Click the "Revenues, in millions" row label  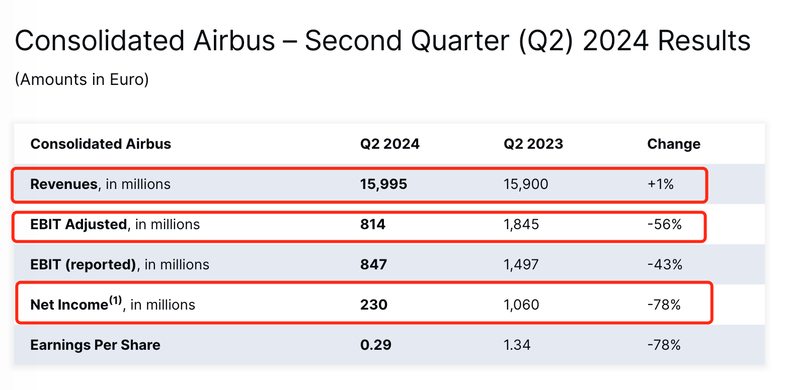[x=100, y=184]
